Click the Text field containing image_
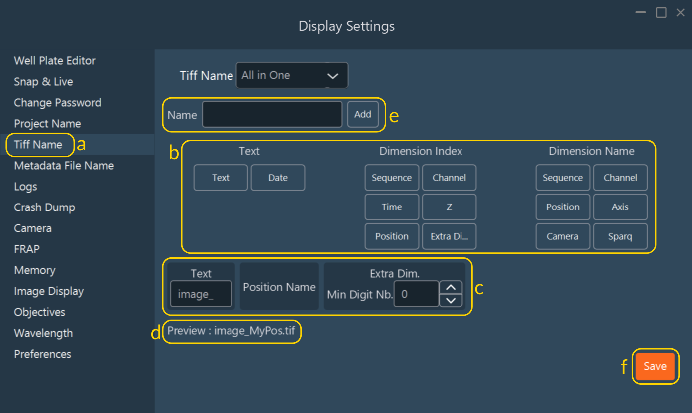The height and width of the screenshot is (413, 692). point(201,294)
